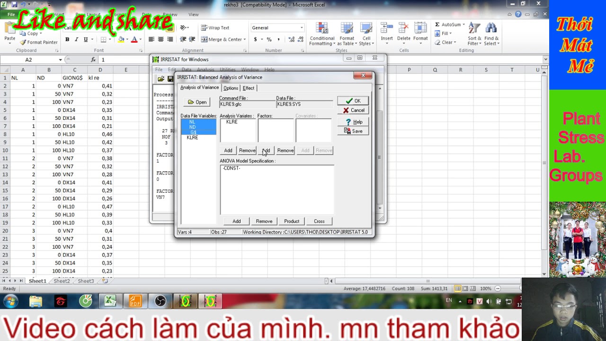Open the View ribbon tab
The width and height of the screenshot is (606, 341).
click(x=194, y=15)
